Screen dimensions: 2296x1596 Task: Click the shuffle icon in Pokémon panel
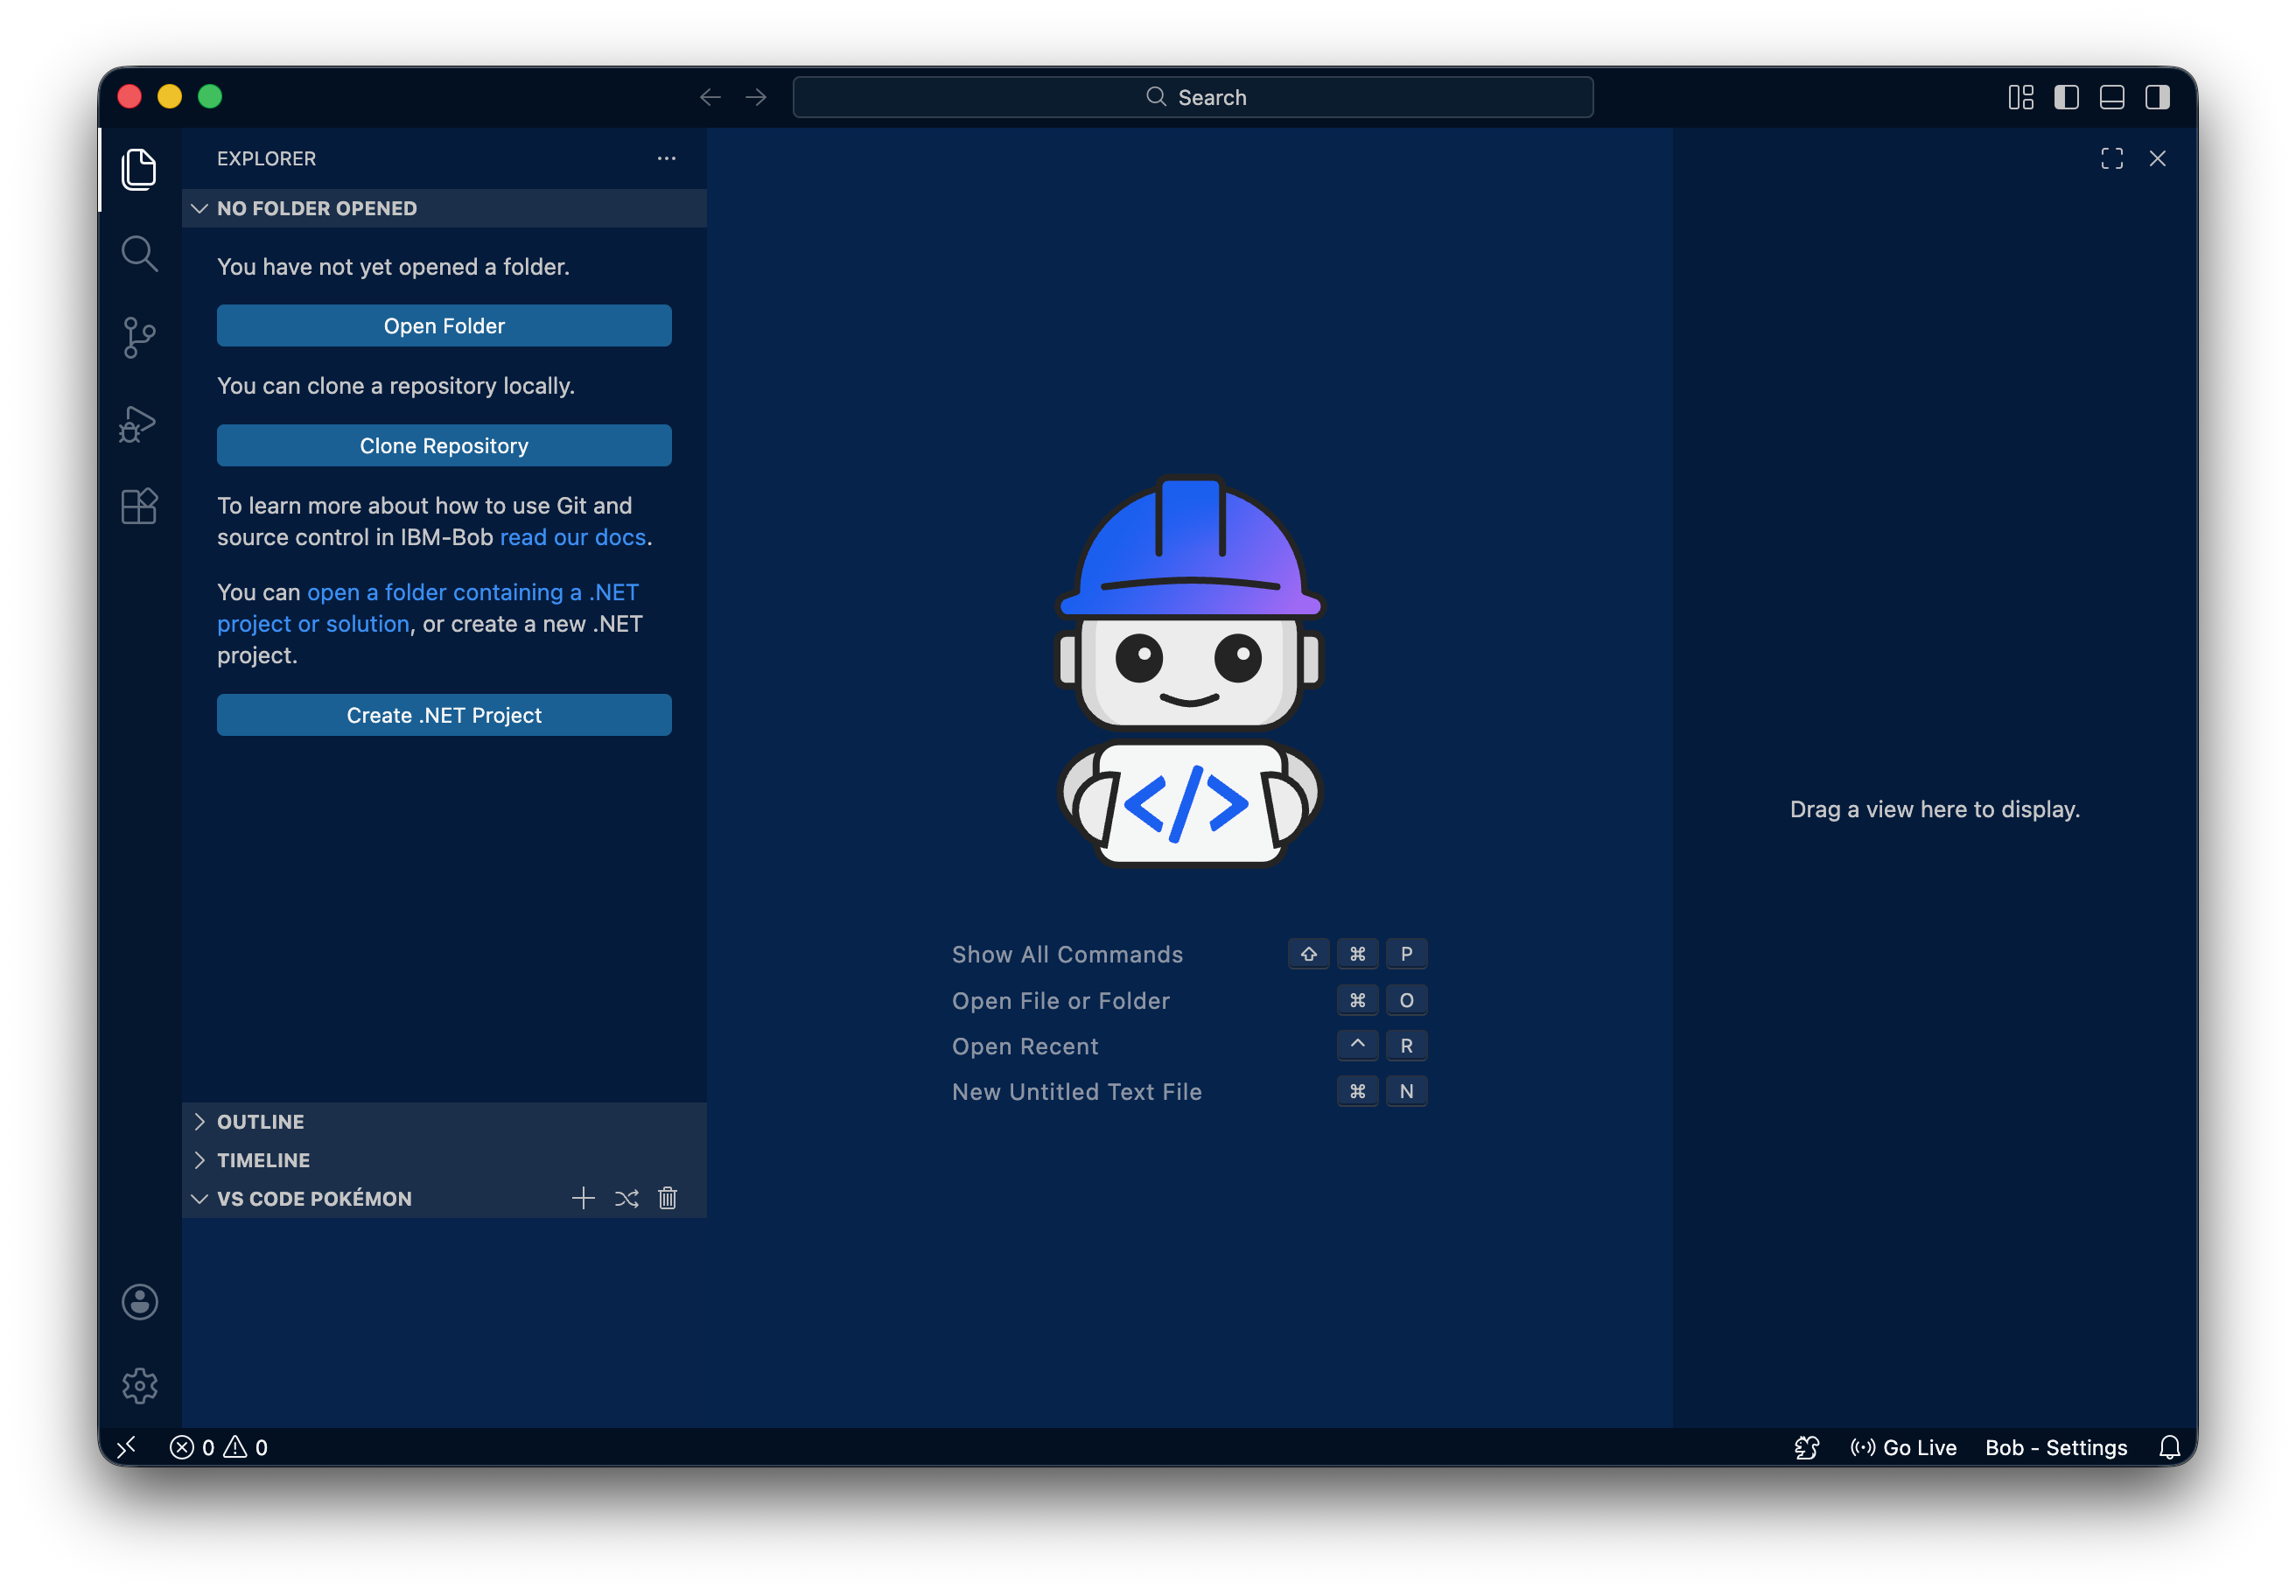tap(626, 1198)
